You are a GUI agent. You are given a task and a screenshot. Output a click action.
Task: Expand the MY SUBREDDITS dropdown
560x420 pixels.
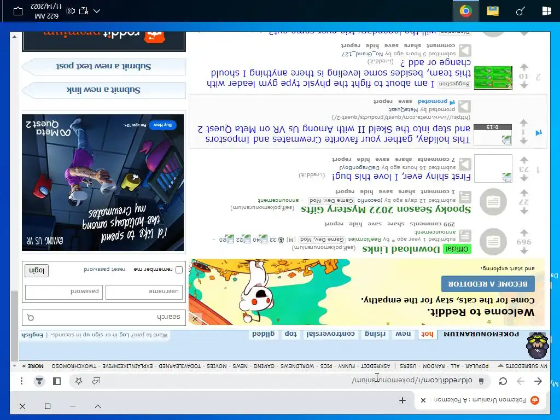click(522, 366)
